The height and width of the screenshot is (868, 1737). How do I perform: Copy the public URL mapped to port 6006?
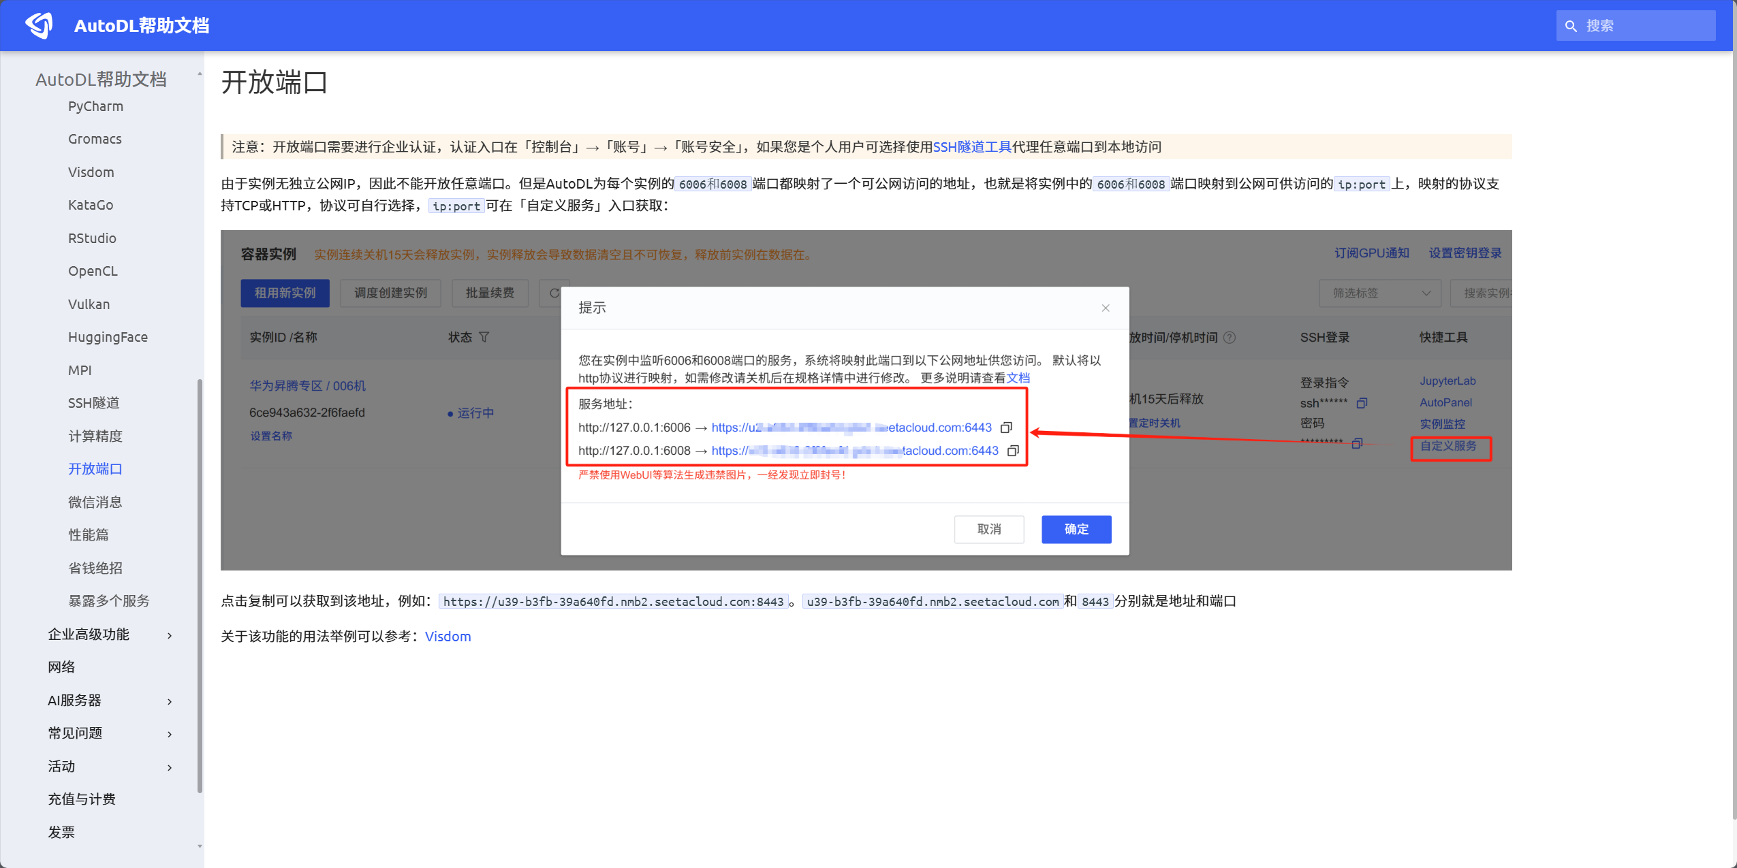pos(1007,428)
